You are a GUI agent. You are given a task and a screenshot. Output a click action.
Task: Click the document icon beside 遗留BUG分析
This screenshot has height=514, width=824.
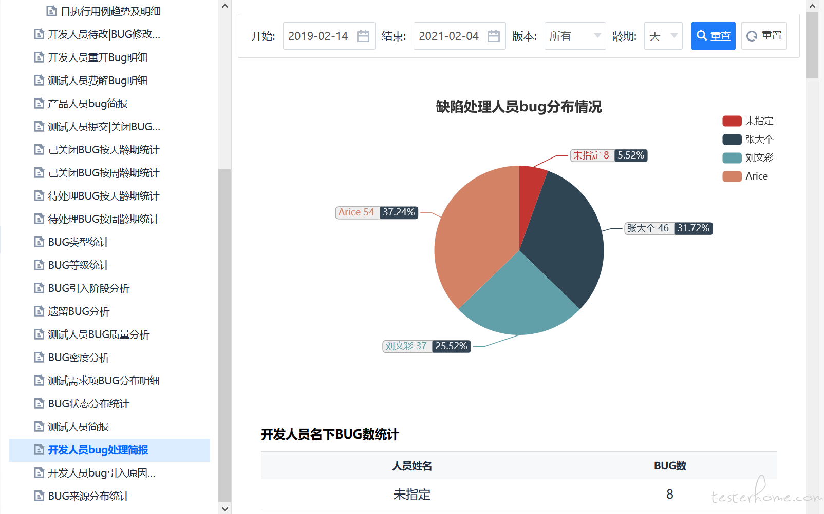[39, 311]
